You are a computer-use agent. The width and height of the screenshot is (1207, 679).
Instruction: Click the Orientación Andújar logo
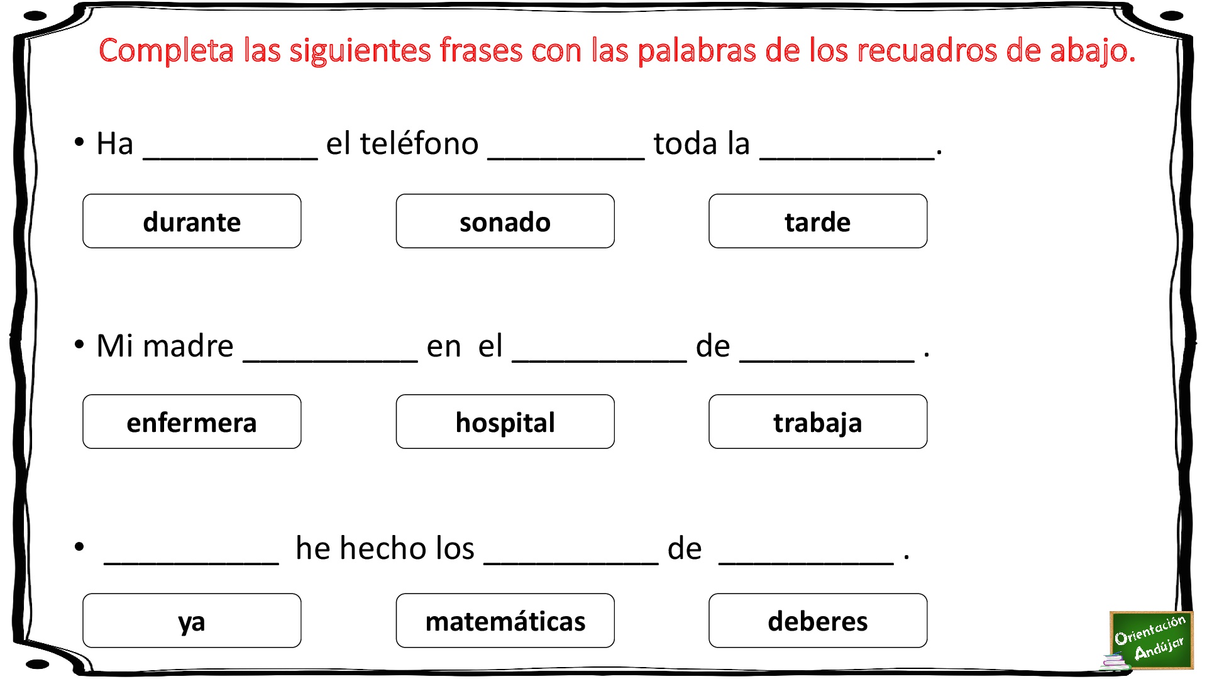pos(1150,641)
